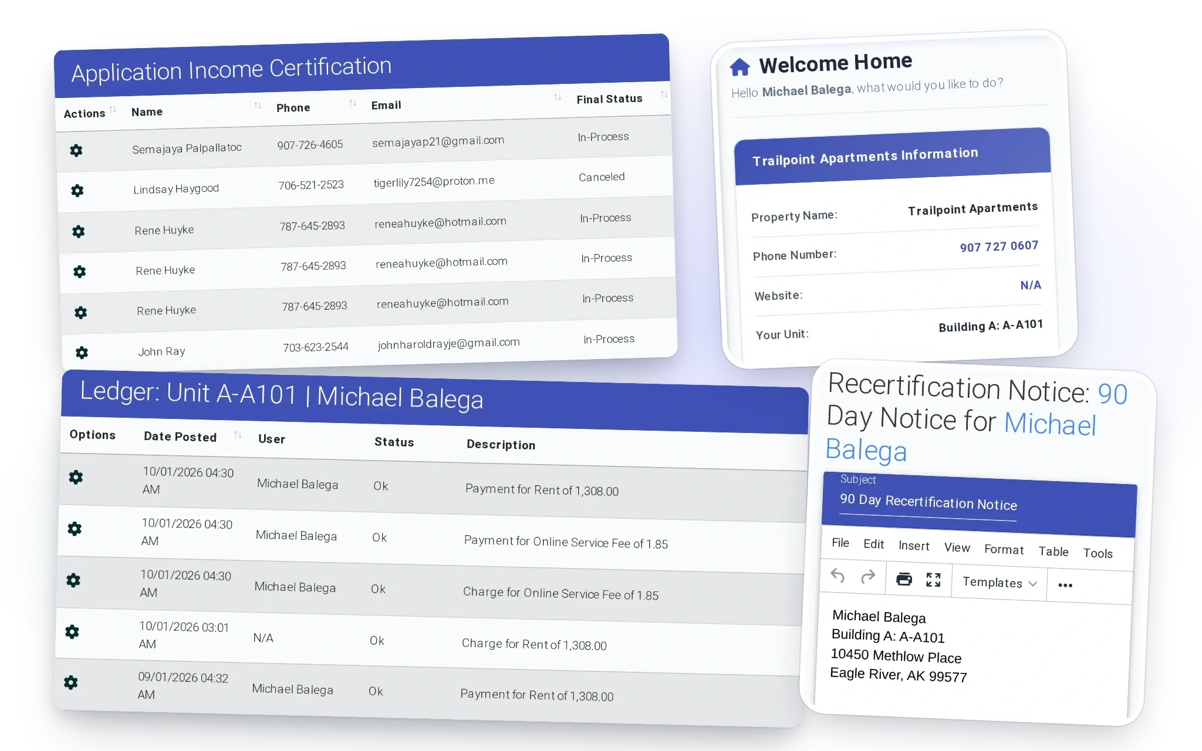Sort certification table by Name
The width and height of the screenshot is (1202, 751).
tap(258, 106)
